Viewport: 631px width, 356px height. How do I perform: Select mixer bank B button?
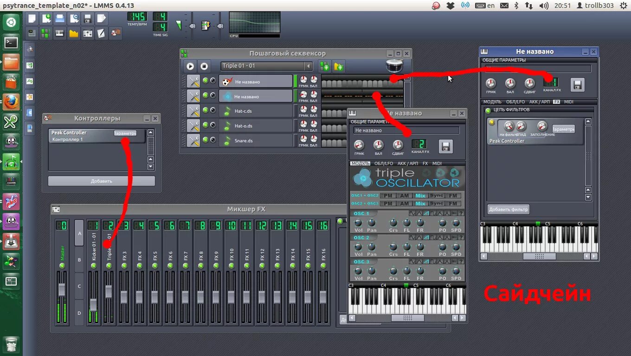pyautogui.click(x=79, y=260)
